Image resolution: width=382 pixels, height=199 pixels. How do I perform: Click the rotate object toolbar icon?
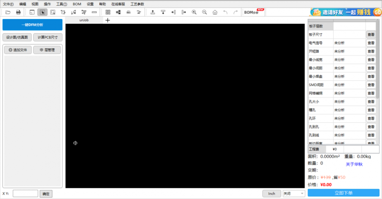pyautogui.click(x=63, y=12)
